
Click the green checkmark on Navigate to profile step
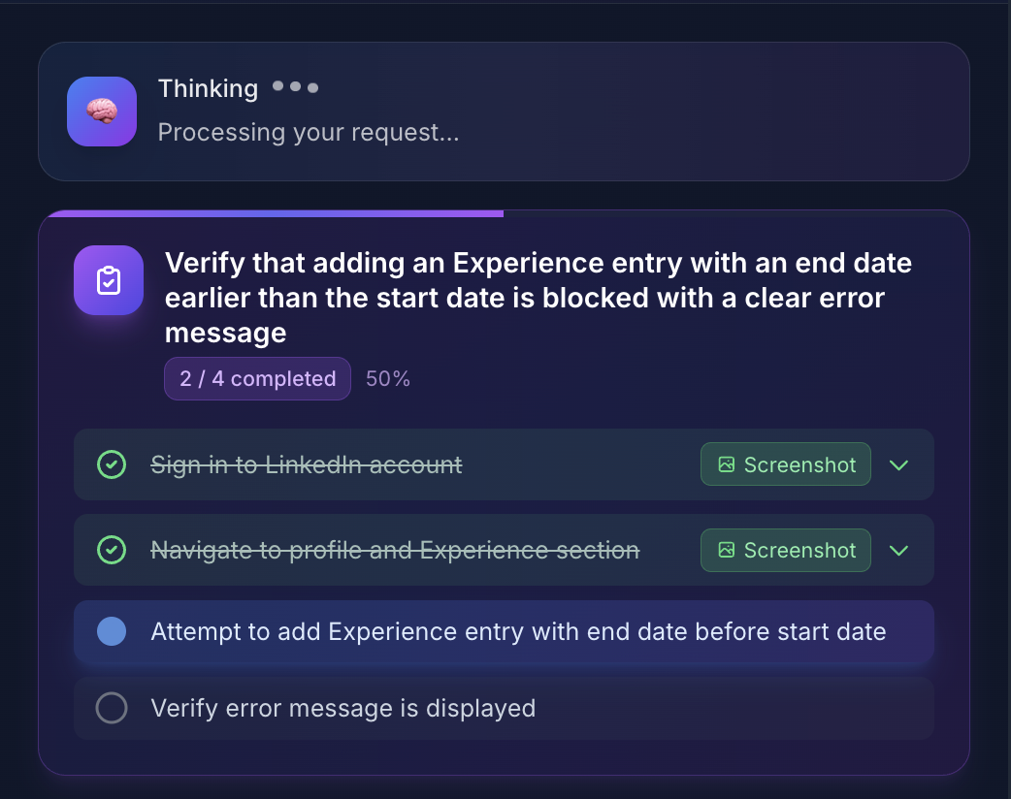[x=112, y=550]
